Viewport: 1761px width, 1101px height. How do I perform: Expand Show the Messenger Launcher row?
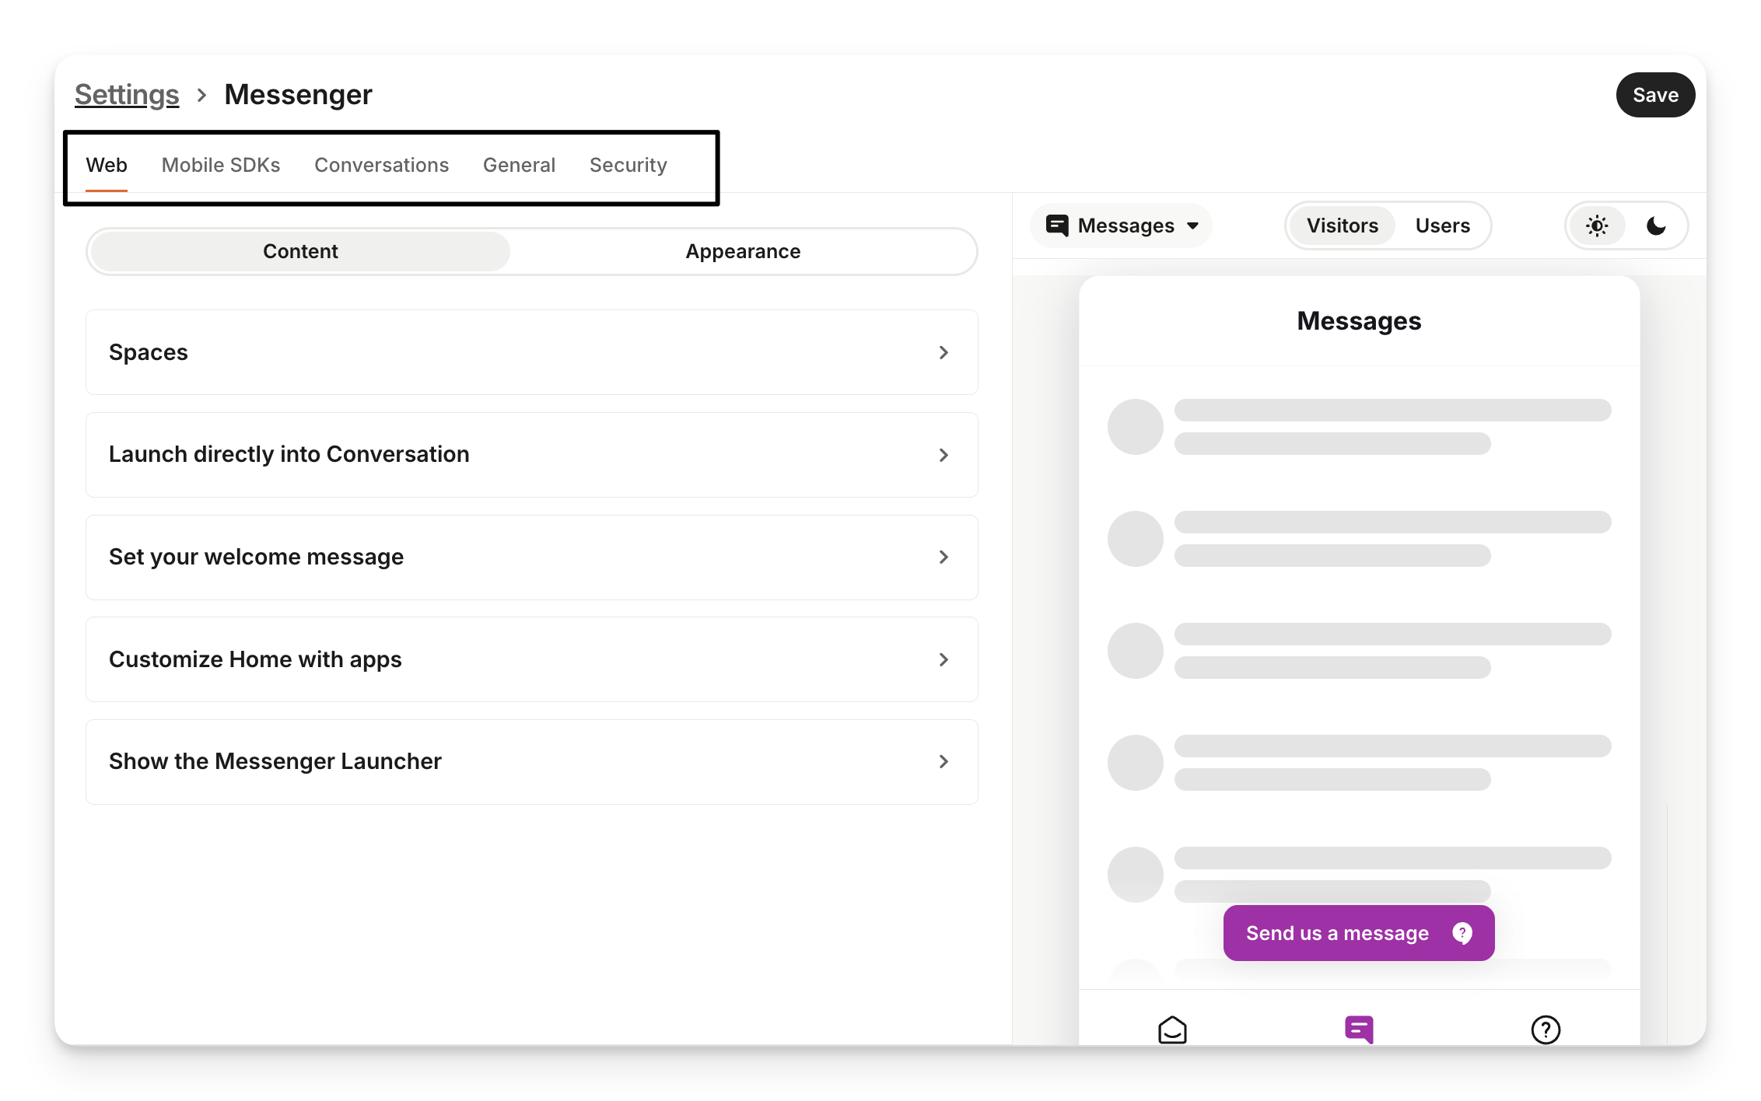point(531,762)
